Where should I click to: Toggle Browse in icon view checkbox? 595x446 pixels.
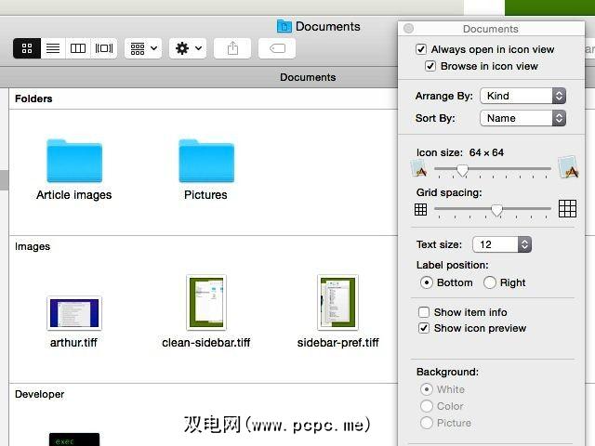click(x=430, y=66)
